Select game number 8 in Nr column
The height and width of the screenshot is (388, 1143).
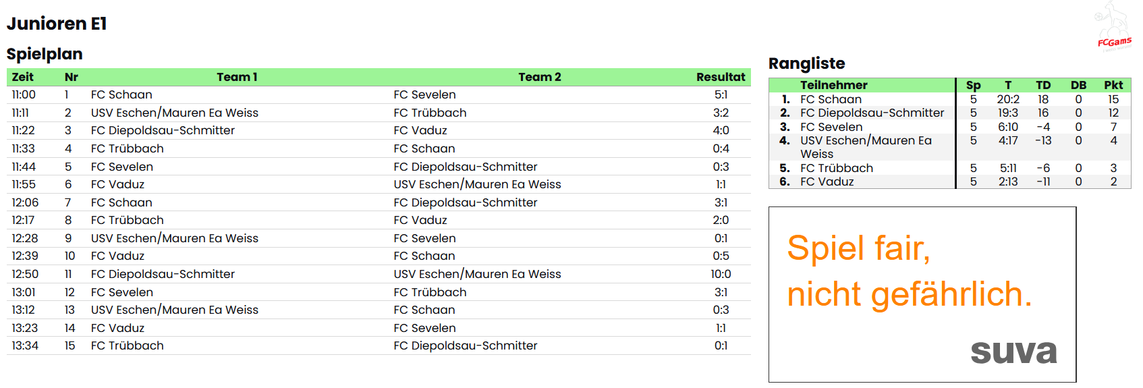(68, 220)
